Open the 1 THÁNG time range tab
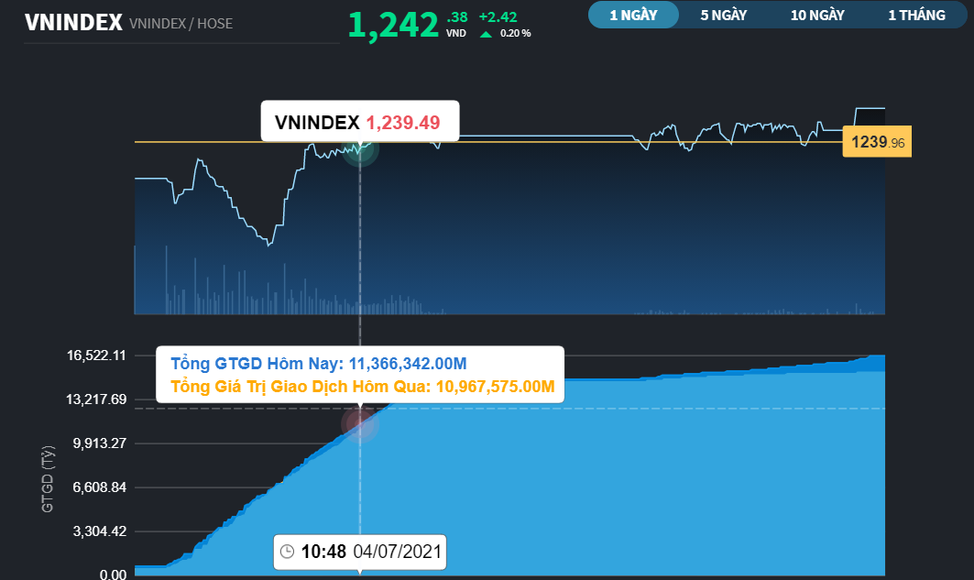The height and width of the screenshot is (580, 974). [x=916, y=15]
